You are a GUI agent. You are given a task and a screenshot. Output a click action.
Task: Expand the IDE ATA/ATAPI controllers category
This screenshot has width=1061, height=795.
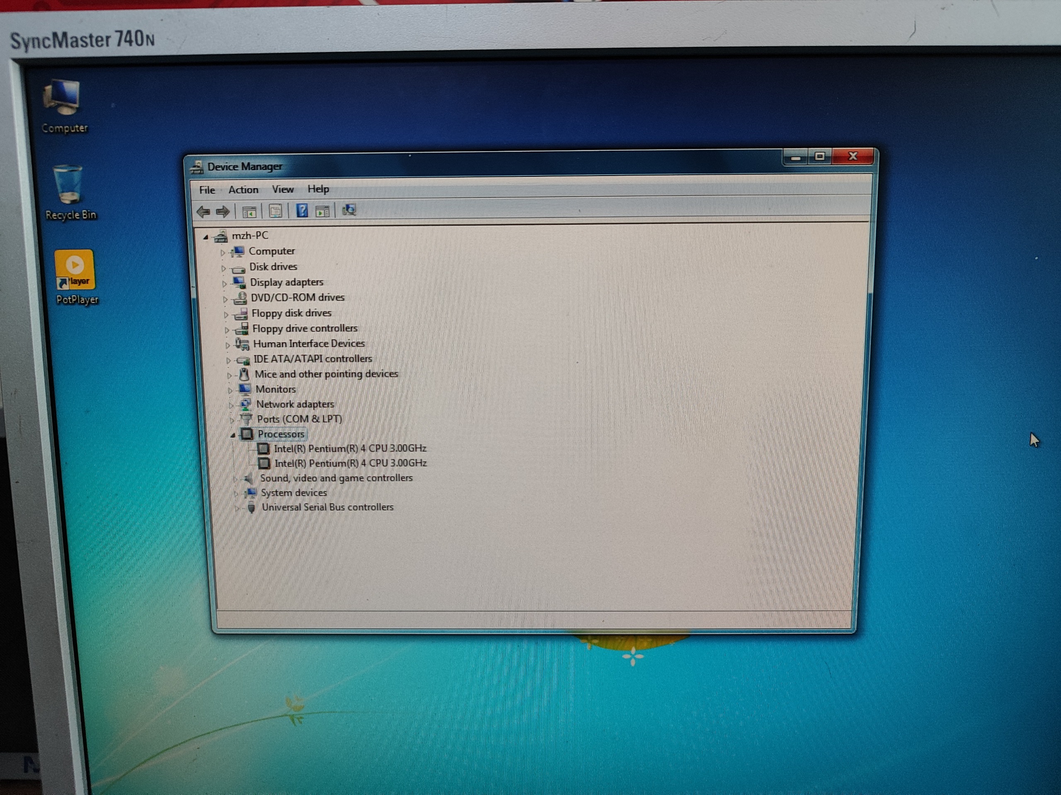click(228, 360)
